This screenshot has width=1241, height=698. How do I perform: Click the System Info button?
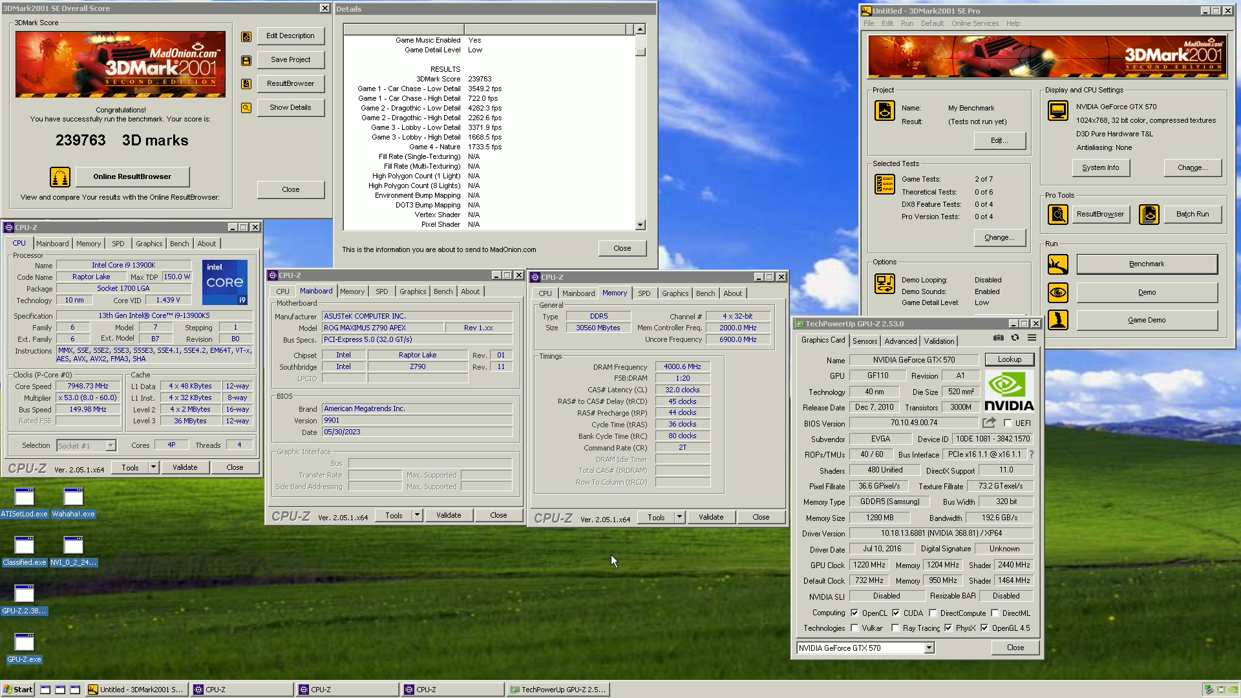[1100, 167]
